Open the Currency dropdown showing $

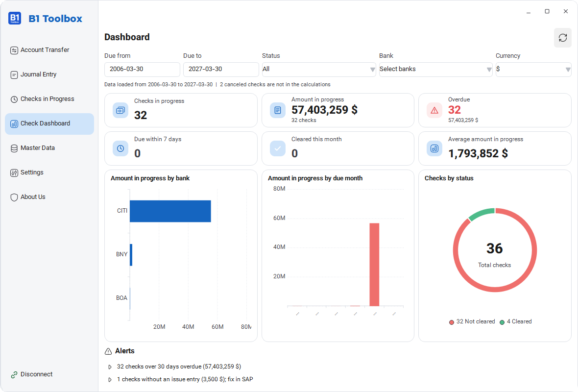(533, 69)
